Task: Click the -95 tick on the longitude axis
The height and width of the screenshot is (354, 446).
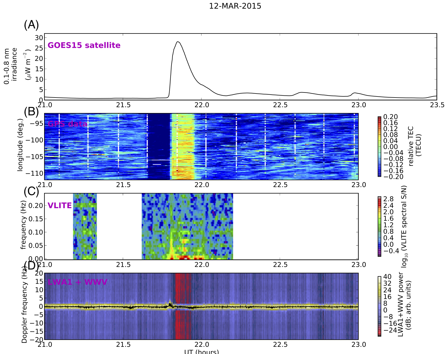Action: coord(37,124)
